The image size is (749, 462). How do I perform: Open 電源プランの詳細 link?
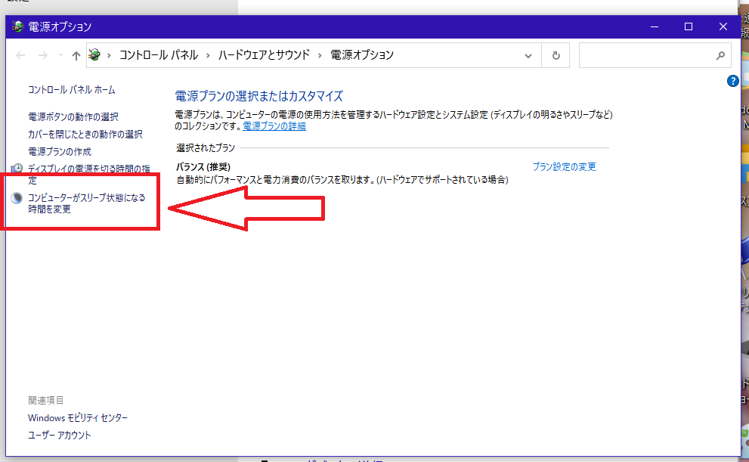[274, 126]
